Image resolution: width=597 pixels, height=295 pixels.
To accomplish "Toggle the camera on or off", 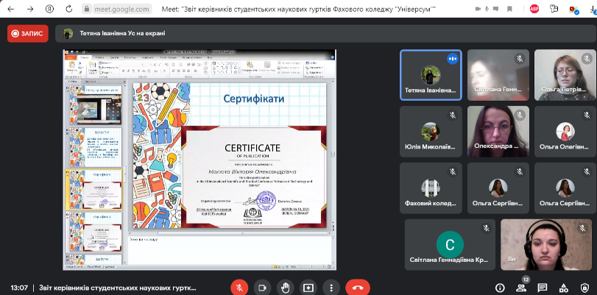I will pyautogui.click(x=262, y=288).
